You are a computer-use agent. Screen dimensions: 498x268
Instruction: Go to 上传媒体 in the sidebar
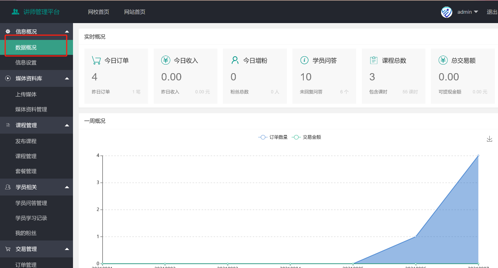point(26,94)
